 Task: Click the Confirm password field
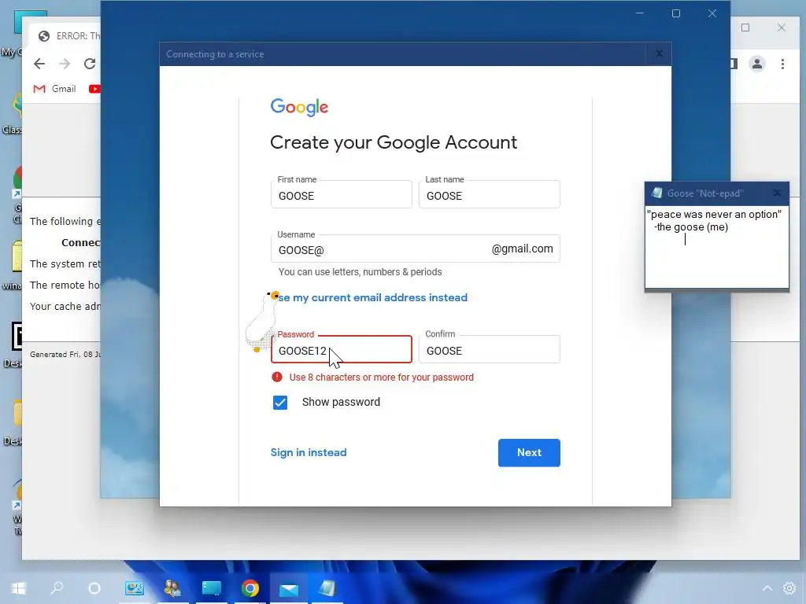click(x=490, y=350)
